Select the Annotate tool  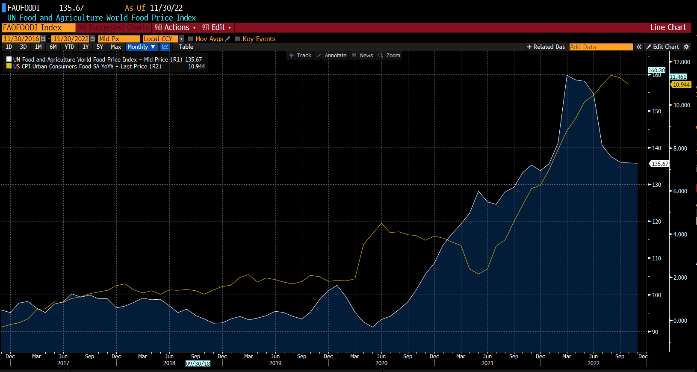pos(331,56)
